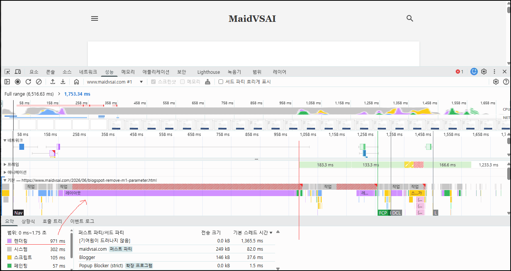
Task: Select the 166.6 ms frame
Action: coord(447,164)
